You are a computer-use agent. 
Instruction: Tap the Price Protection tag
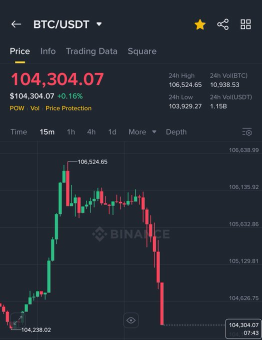[68, 108]
